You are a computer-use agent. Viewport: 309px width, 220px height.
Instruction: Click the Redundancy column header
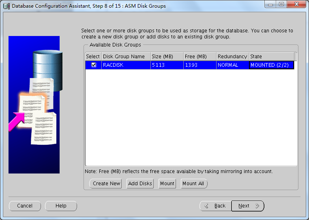[x=233, y=57]
